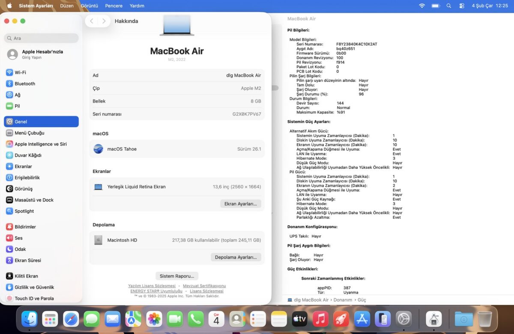The image size is (514, 334).
Task: Open Touch ID ve Parola settings
Action: point(41,298)
